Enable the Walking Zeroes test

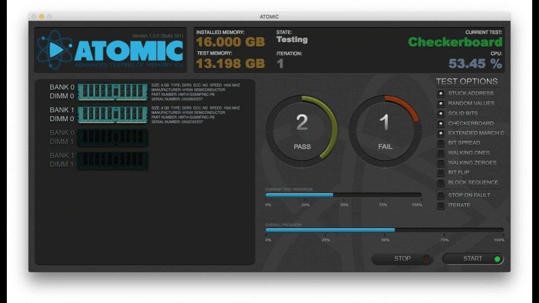pos(440,163)
